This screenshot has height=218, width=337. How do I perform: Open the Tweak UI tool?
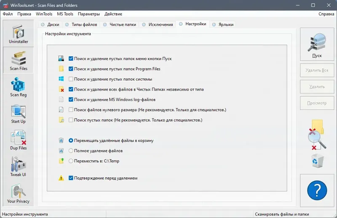[18, 167]
